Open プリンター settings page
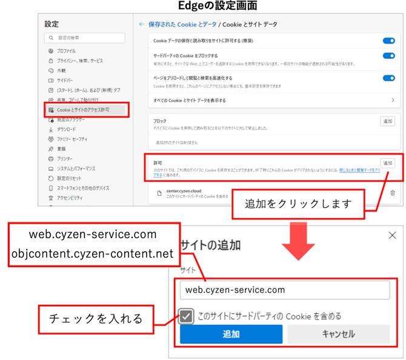 (x=65, y=159)
